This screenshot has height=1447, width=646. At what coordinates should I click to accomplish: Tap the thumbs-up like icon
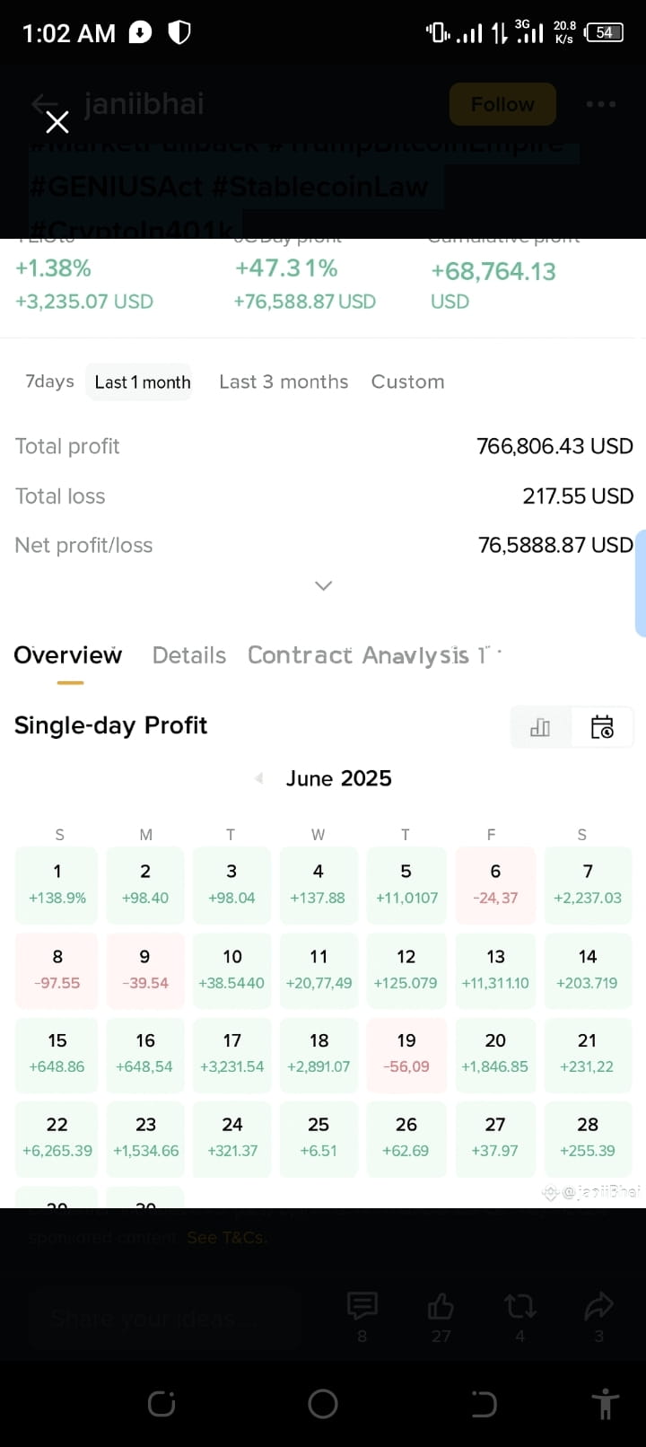(441, 1306)
